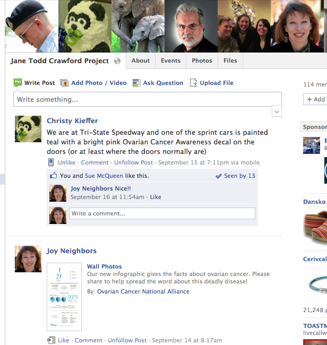
Task: Click the Add Photo / Video icon
Action: (64, 83)
